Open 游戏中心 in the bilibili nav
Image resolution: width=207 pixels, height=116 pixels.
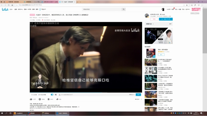20,9
